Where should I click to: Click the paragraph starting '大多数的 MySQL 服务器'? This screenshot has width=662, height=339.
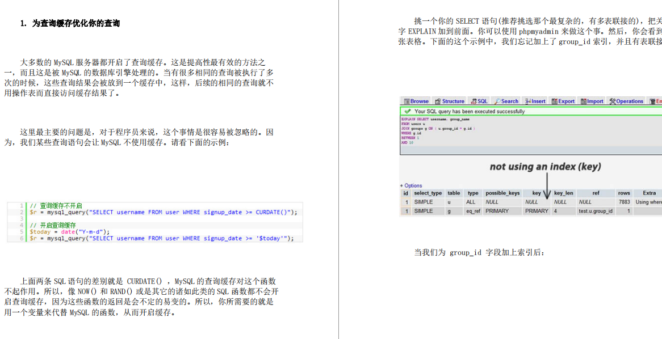click(x=139, y=78)
